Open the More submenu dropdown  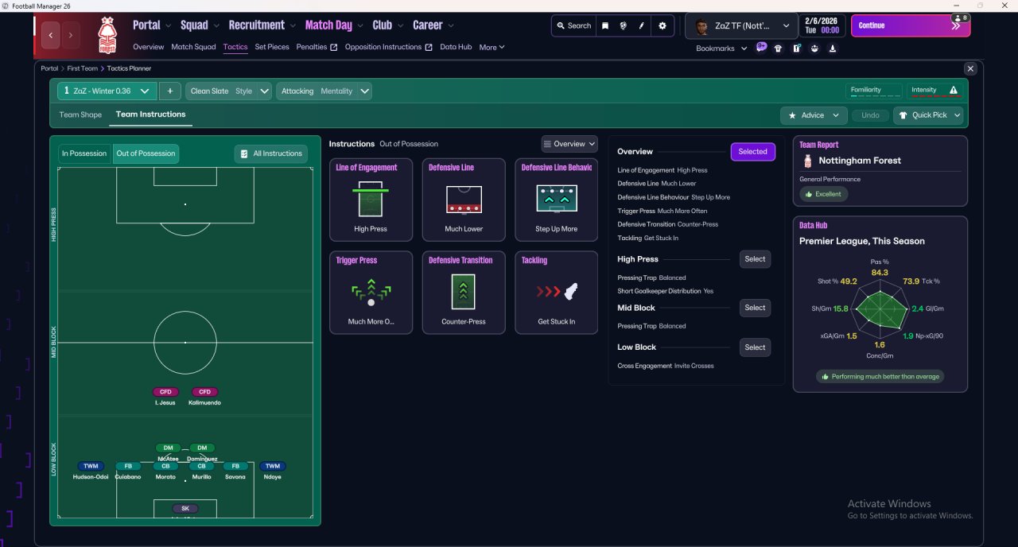[x=492, y=48]
